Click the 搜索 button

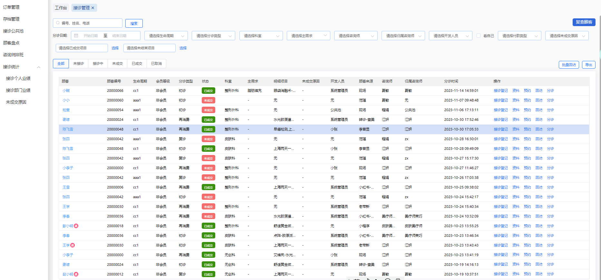[134, 23]
